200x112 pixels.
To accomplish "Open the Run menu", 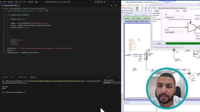I will (24, 2).
